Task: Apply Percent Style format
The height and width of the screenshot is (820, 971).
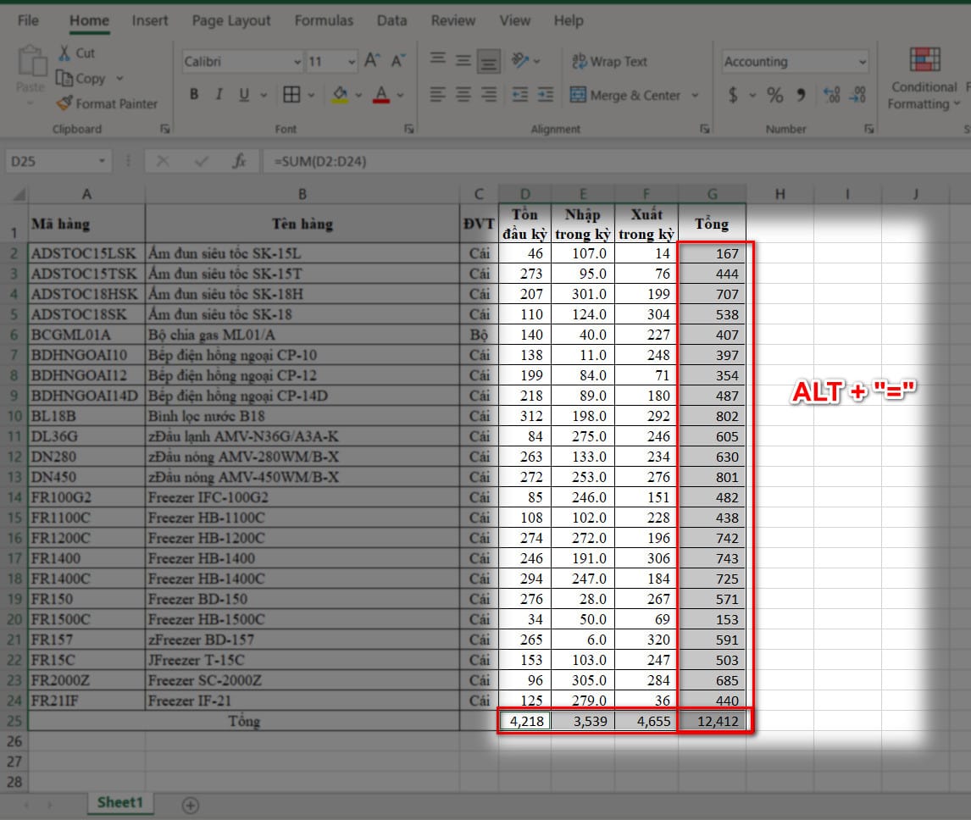Action: tap(774, 95)
